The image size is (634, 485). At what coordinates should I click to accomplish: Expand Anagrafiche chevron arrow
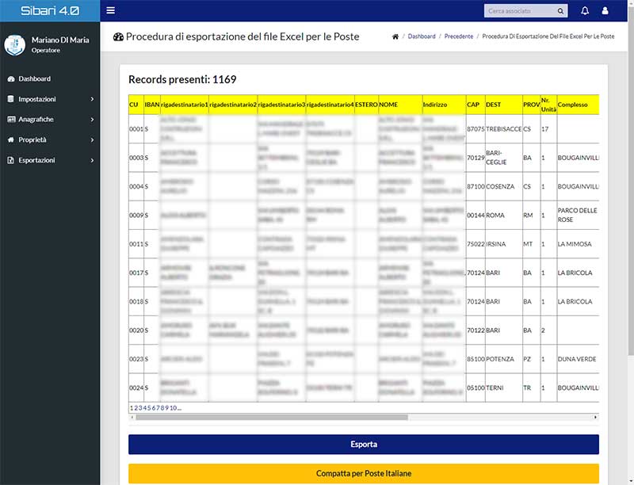click(92, 119)
